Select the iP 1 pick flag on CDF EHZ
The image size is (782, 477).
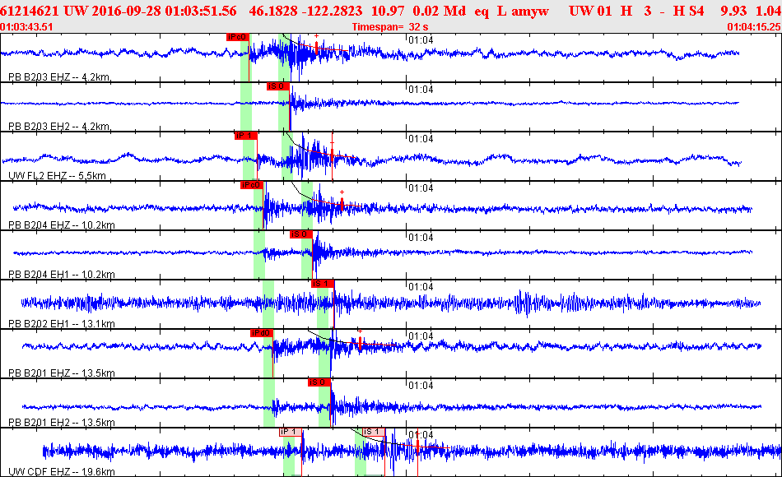(291, 432)
